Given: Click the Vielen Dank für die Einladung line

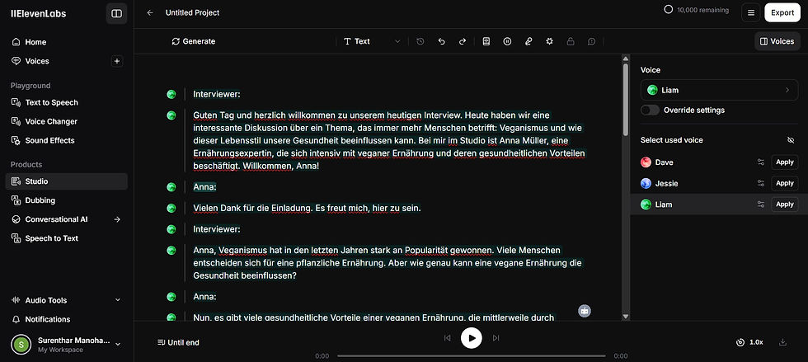Looking at the screenshot, I should coord(307,208).
